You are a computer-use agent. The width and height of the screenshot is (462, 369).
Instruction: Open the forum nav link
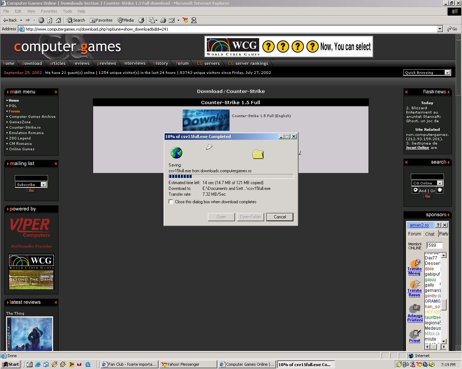pos(182,63)
